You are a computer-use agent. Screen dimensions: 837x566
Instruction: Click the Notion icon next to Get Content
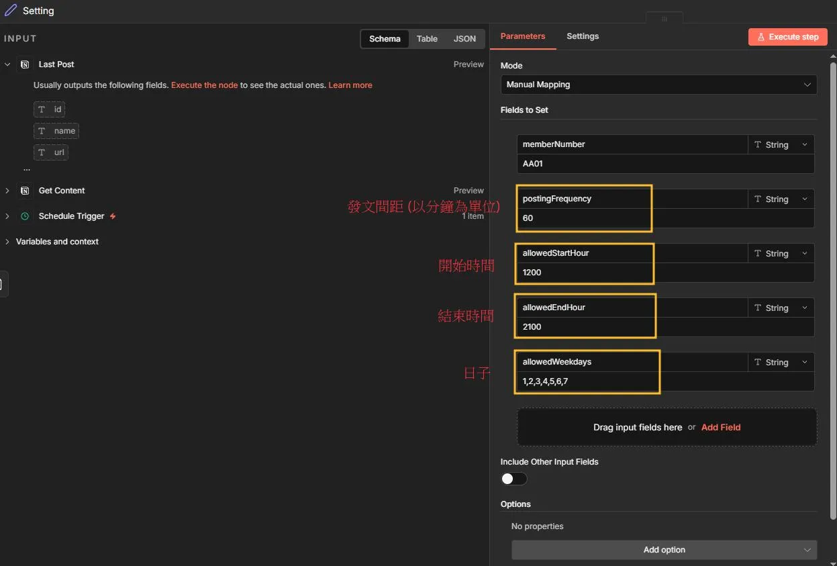click(x=25, y=191)
